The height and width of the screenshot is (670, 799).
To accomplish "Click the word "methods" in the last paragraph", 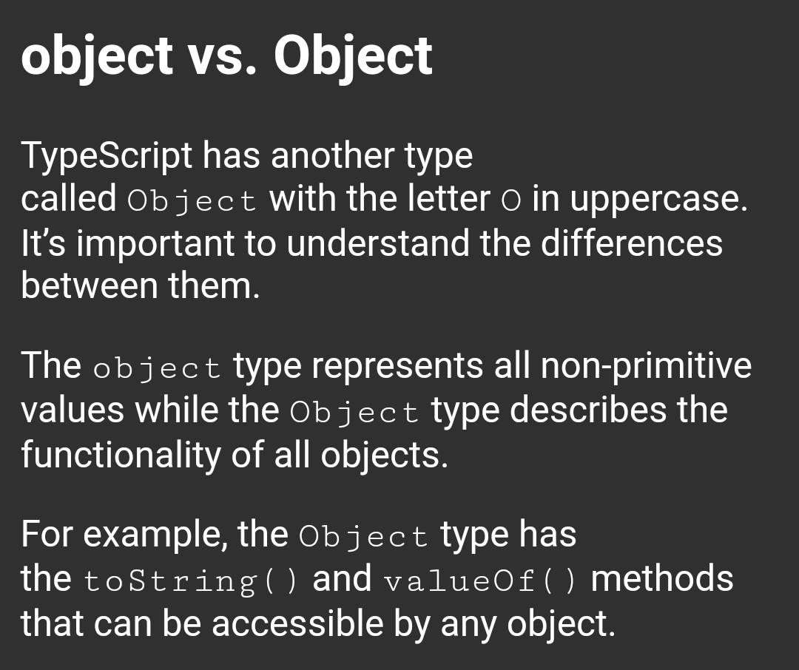I will click(661, 579).
